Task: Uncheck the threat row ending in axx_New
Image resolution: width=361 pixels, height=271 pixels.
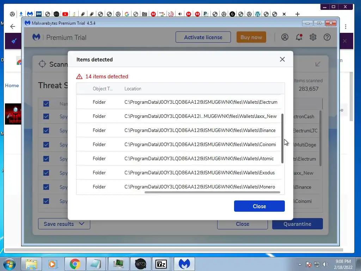Action: pos(46,173)
